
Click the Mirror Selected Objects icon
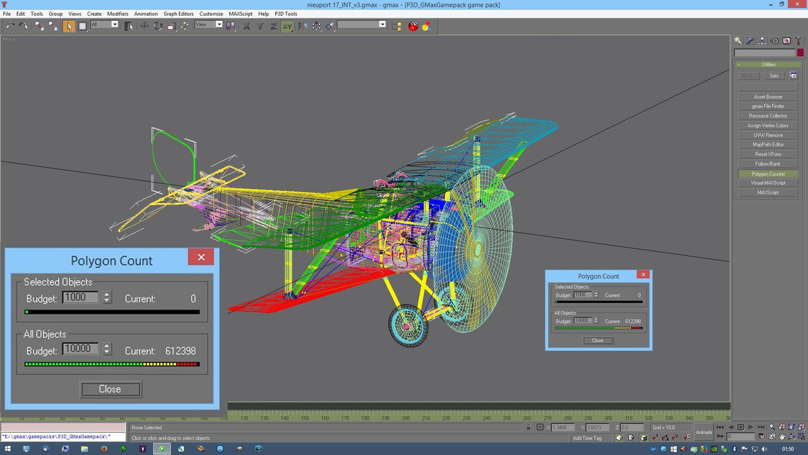[x=302, y=26]
